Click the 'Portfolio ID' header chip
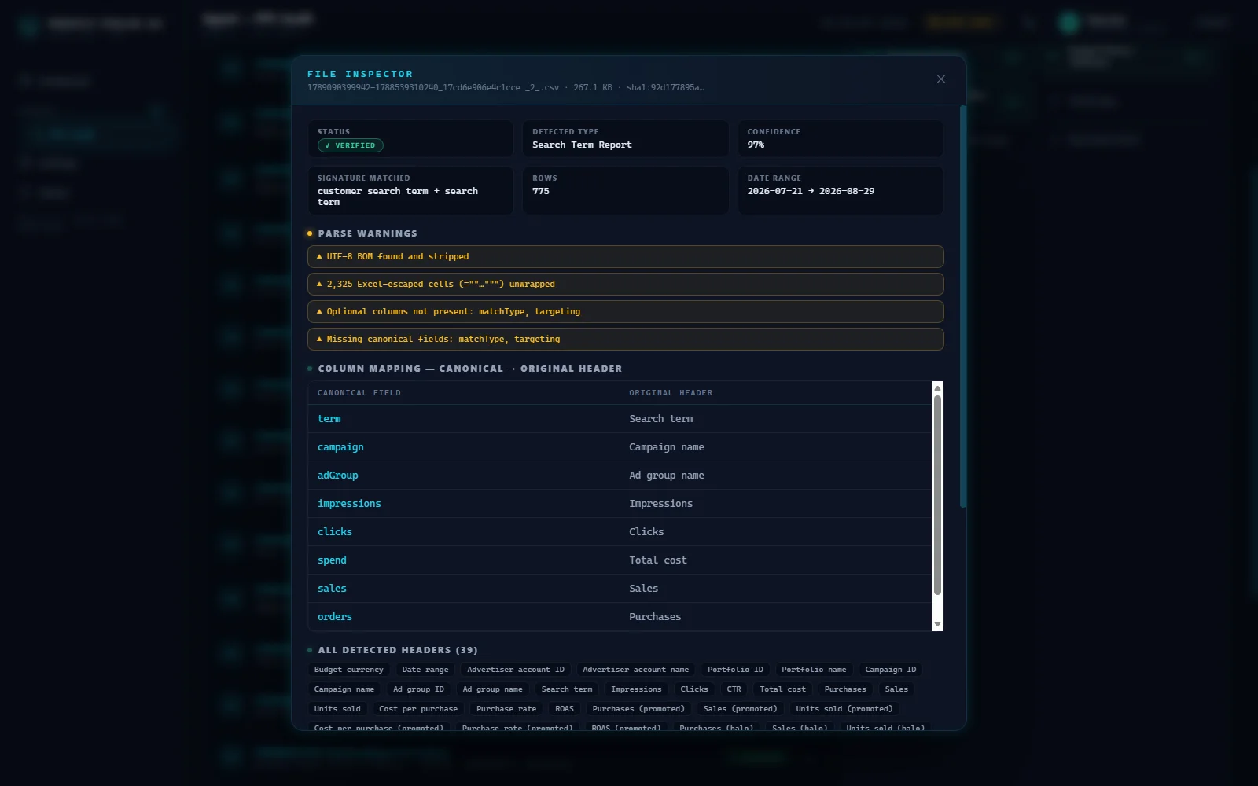Screen dimensions: 1258x786 point(736,670)
